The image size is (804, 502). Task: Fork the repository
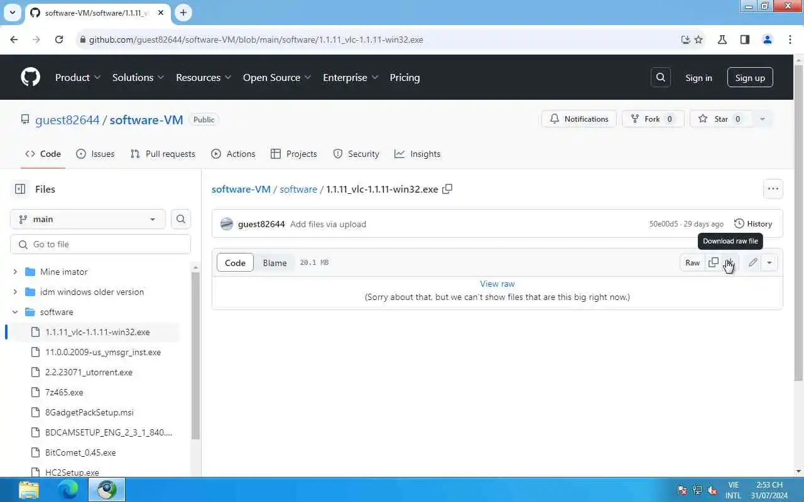pyautogui.click(x=653, y=119)
